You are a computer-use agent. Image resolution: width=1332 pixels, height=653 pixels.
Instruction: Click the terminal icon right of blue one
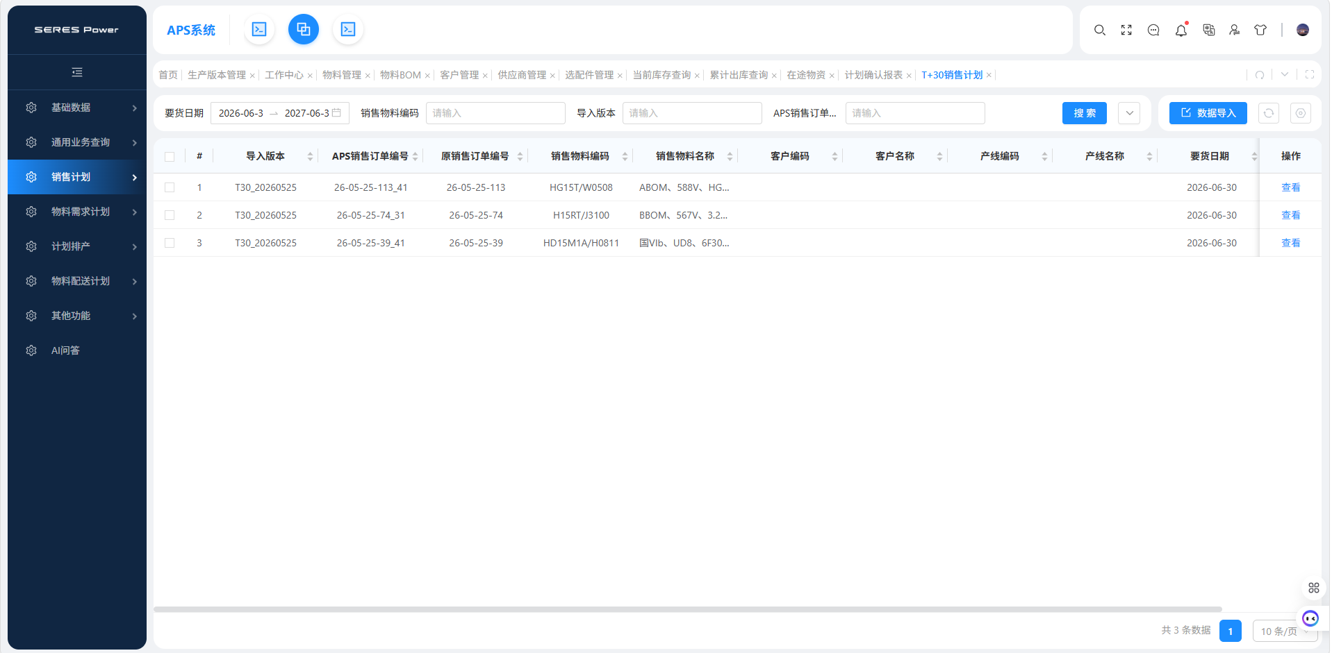pos(348,29)
